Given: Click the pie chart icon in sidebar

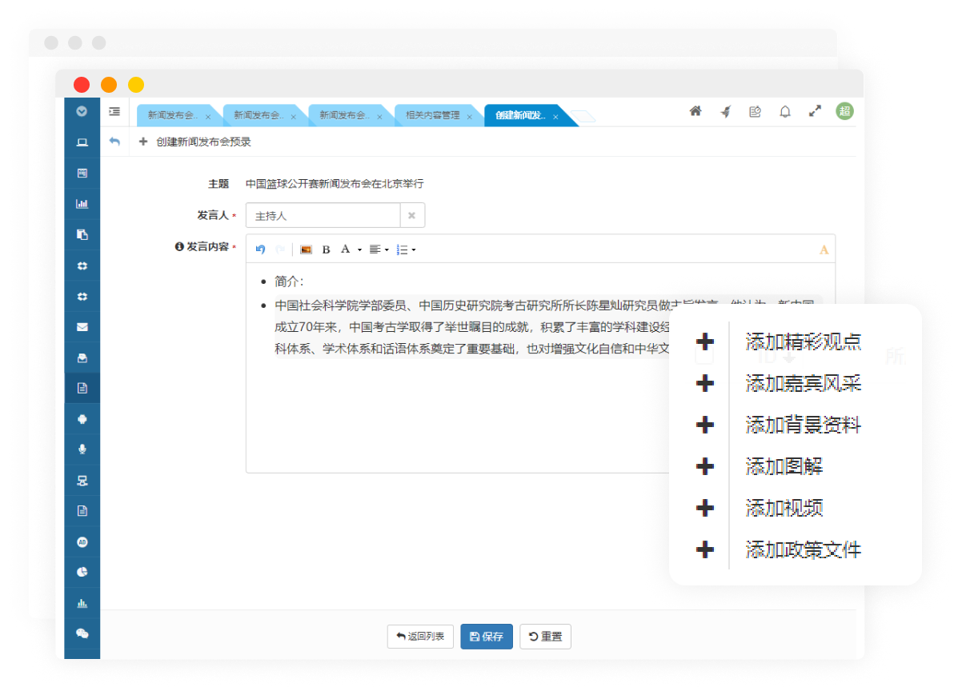Looking at the screenshot, I should click(82, 572).
